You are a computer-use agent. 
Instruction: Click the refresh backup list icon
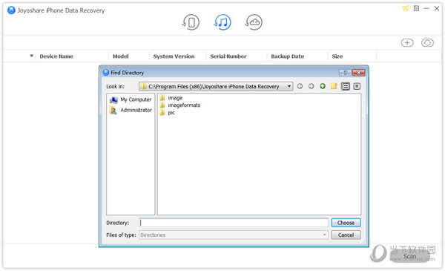point(427,42)
